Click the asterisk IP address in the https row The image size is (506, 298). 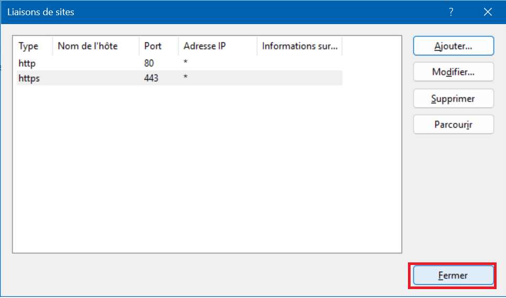point(186,78)
